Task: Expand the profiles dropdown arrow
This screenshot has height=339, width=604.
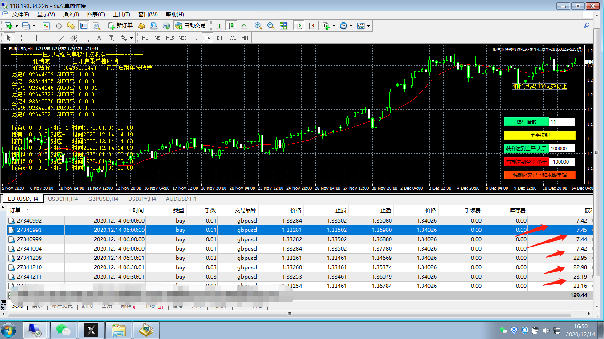Action: pos(33,26)
